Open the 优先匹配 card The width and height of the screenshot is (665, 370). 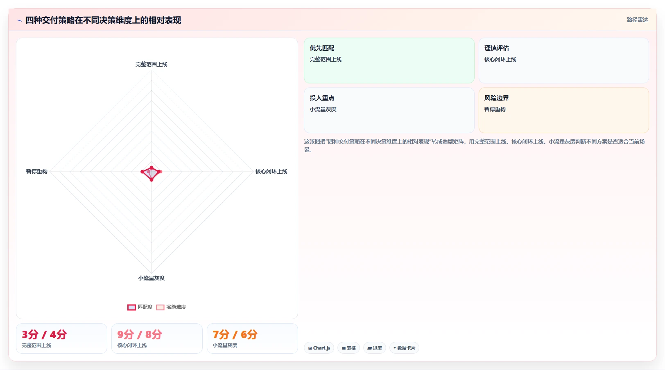point(389,61)
